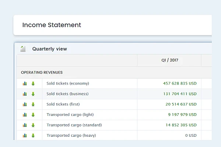Image resolution: width=221 pixels, height=147 pixels.
Task: Click green arrow on Transported cargo (standard)
Action: (33, 125)
